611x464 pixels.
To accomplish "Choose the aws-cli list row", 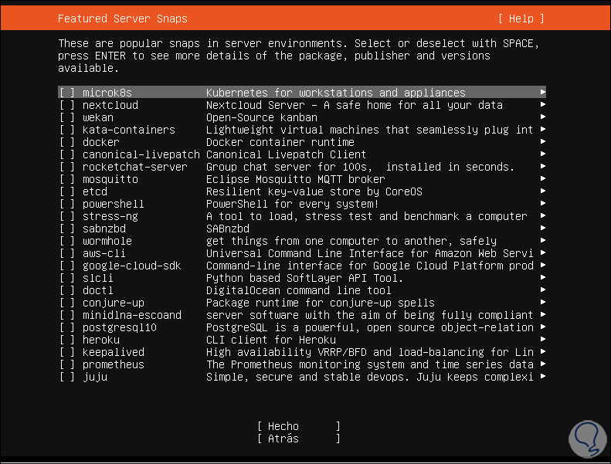I will pos(104,253).
